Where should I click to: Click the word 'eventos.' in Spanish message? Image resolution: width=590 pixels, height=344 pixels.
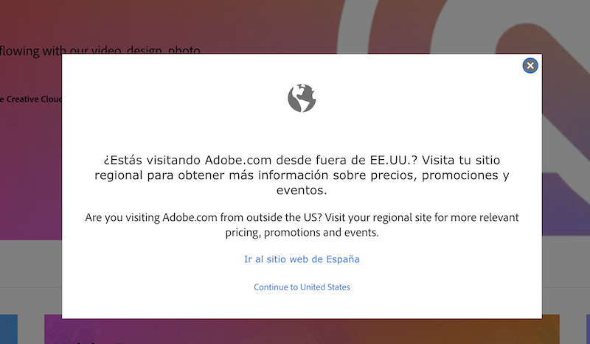(x=302, y=190)
